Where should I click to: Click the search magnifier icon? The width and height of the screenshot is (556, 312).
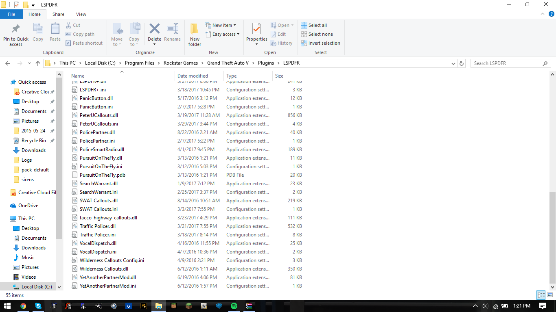click(x=545, y=63)
